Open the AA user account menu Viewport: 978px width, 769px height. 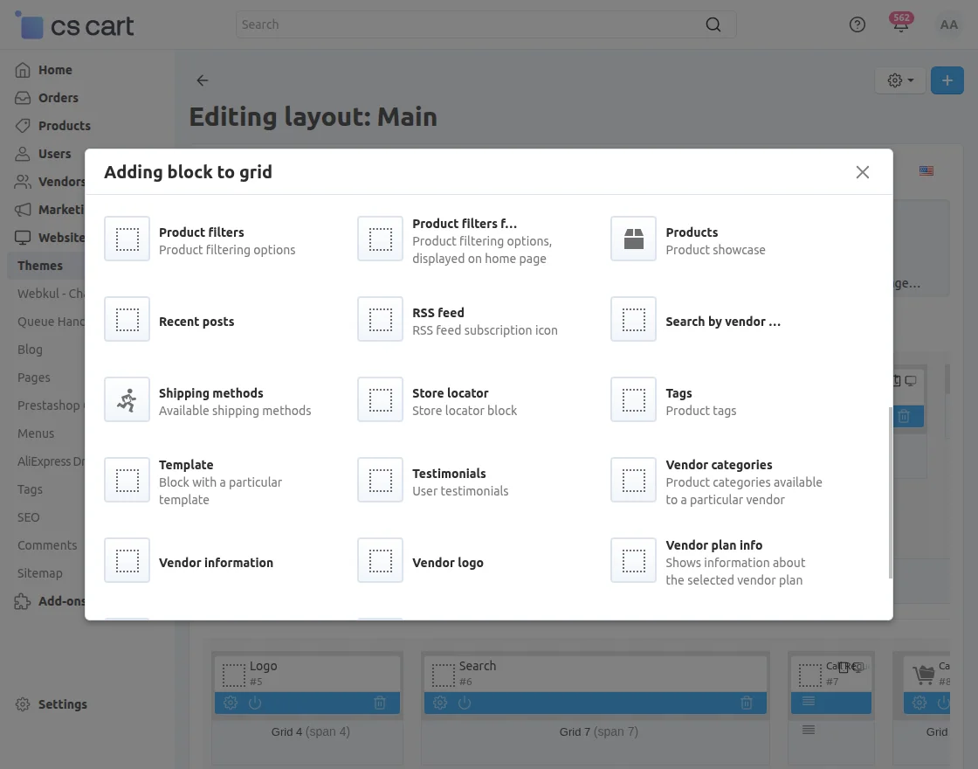(x=948, y=24)
